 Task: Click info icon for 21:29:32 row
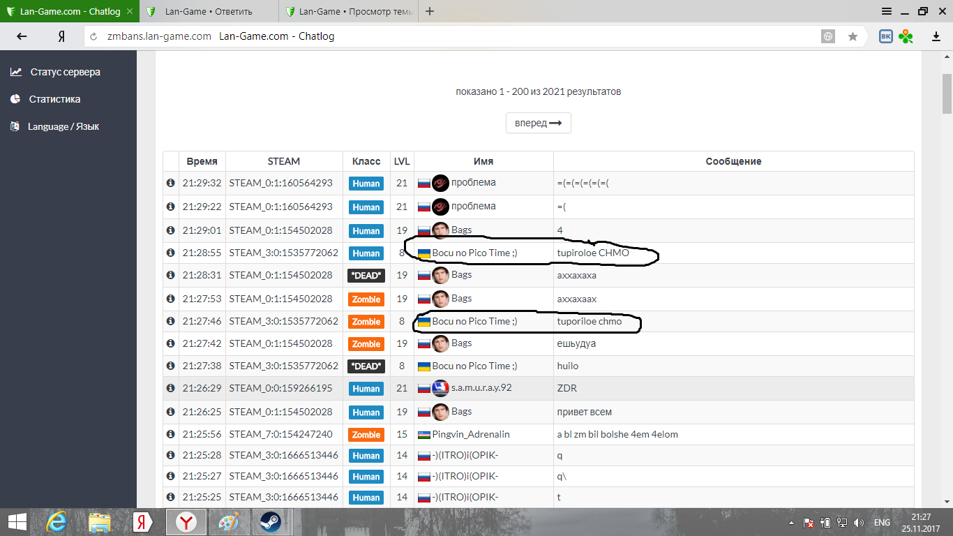pos(170,184)
